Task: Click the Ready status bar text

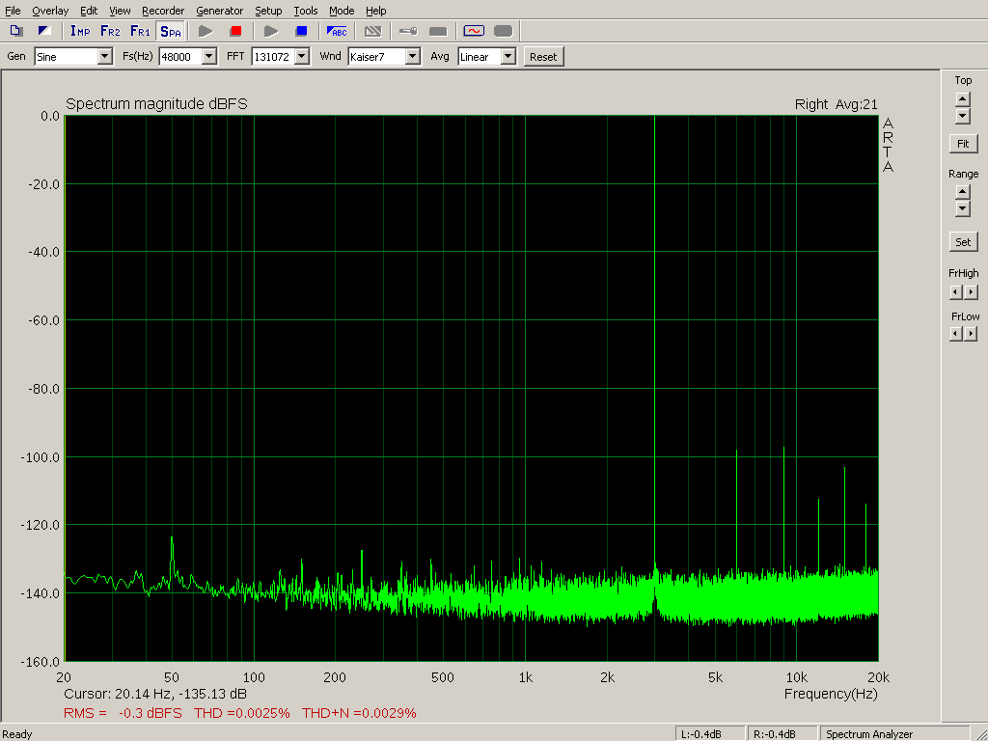Action: [x=17, y=734]
